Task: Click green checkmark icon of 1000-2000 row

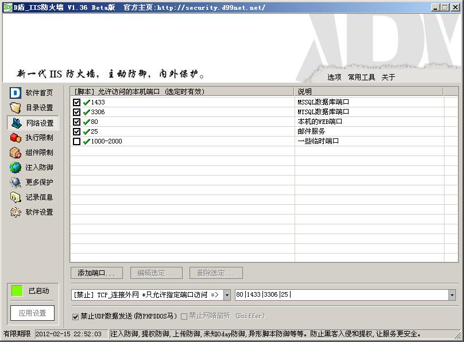Action: [86, 142]
